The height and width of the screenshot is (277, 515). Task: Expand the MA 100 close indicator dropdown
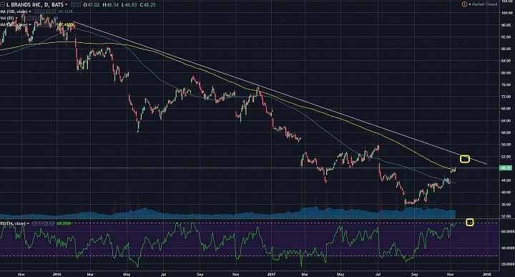[30, 11]
